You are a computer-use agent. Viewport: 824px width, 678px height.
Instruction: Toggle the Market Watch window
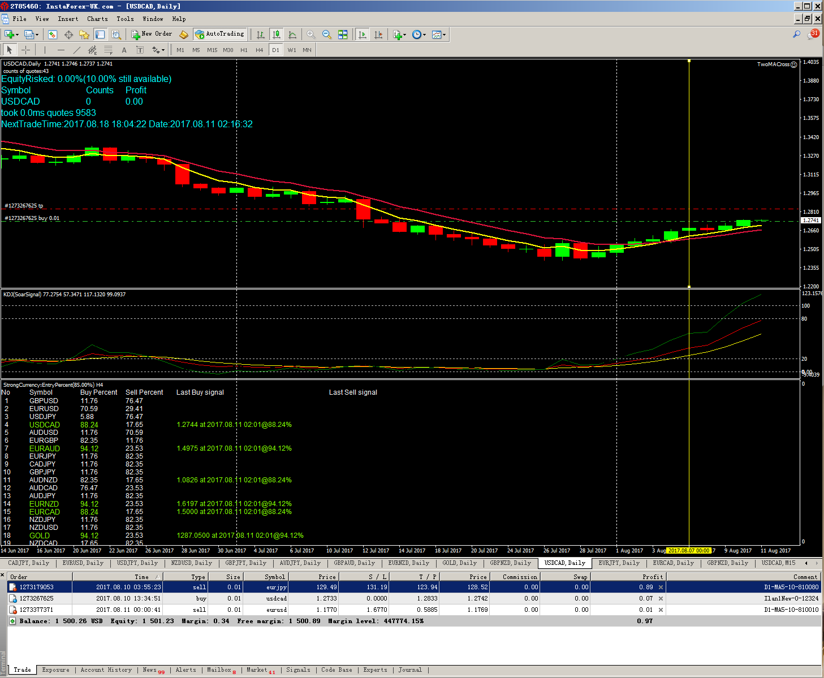(x=53, y=34)
